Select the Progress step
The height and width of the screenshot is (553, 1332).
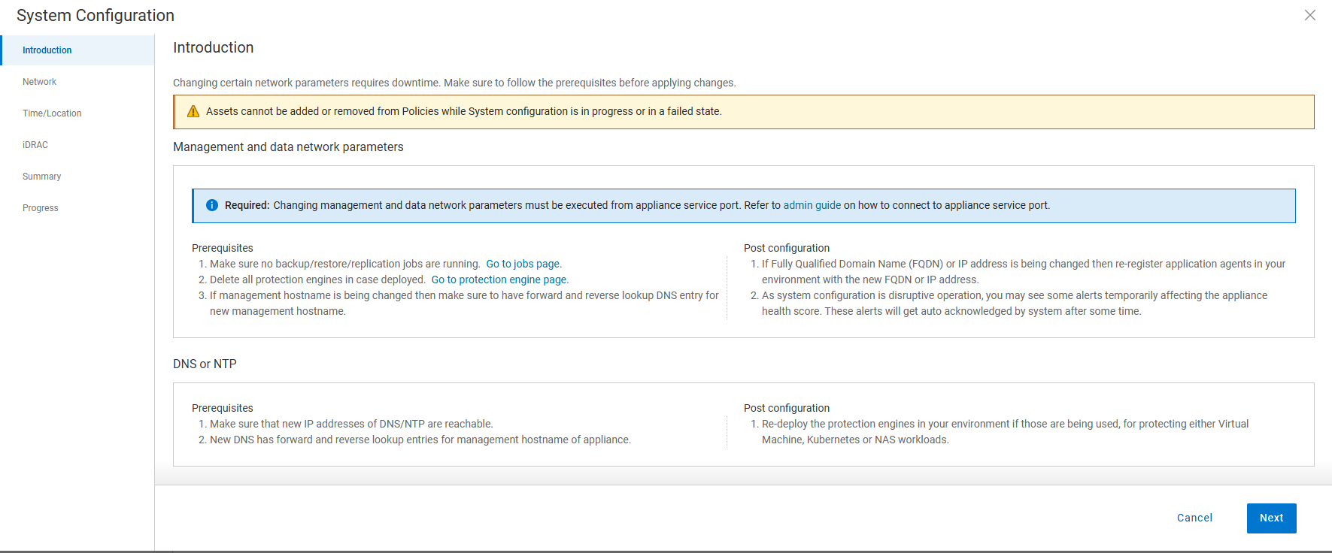click(41, 208)
